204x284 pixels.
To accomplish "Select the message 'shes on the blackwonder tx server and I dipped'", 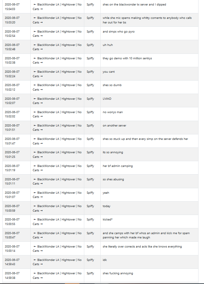I will click(x=134, y=5).
